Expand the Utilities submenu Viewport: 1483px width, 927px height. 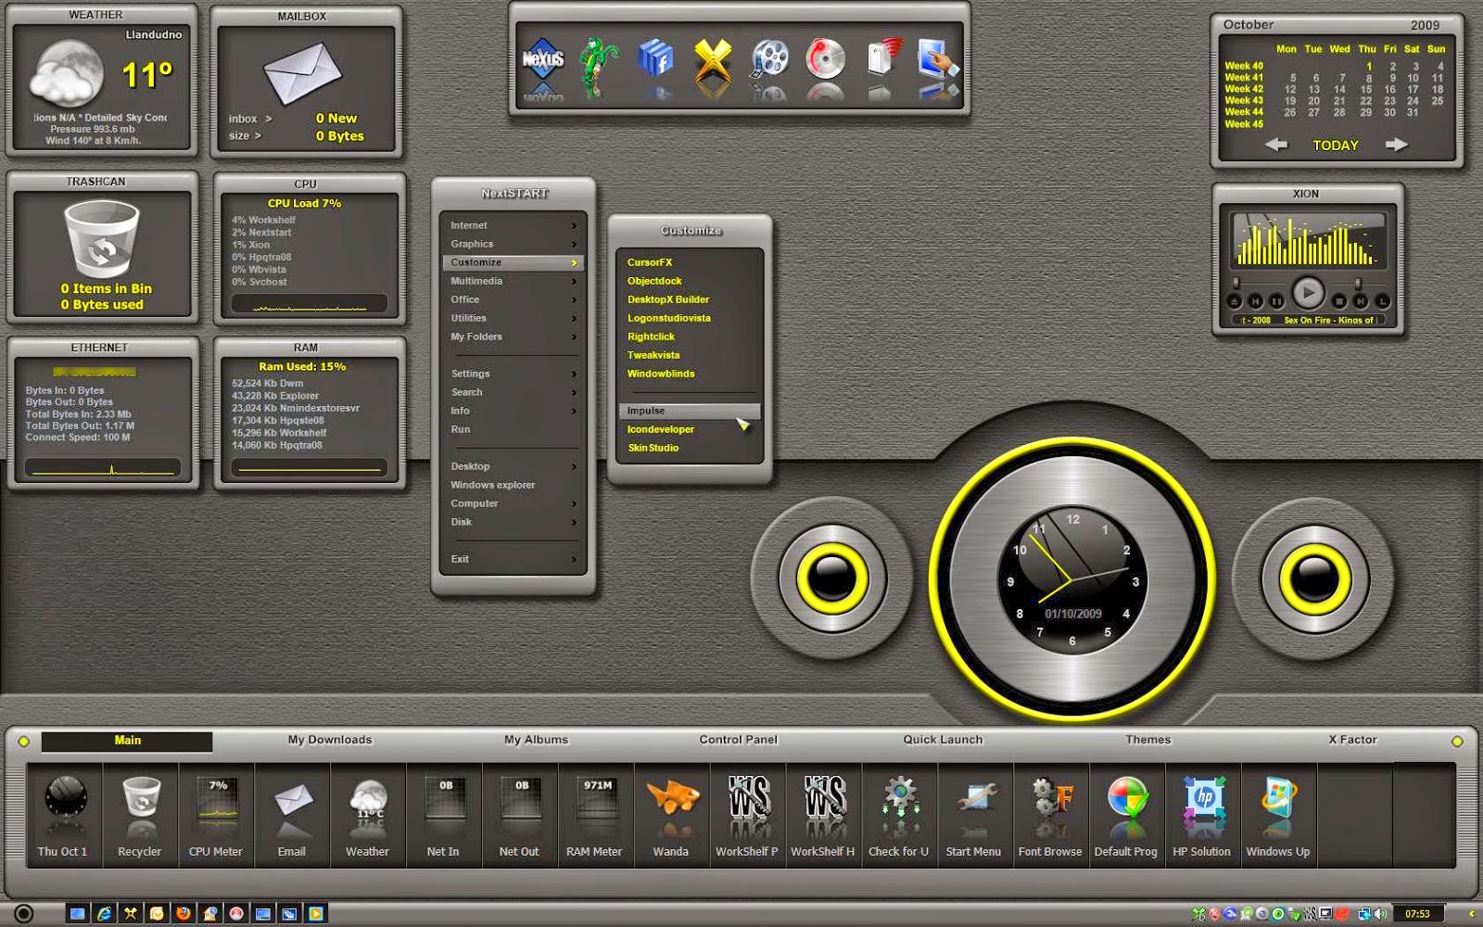coord(513,318)
